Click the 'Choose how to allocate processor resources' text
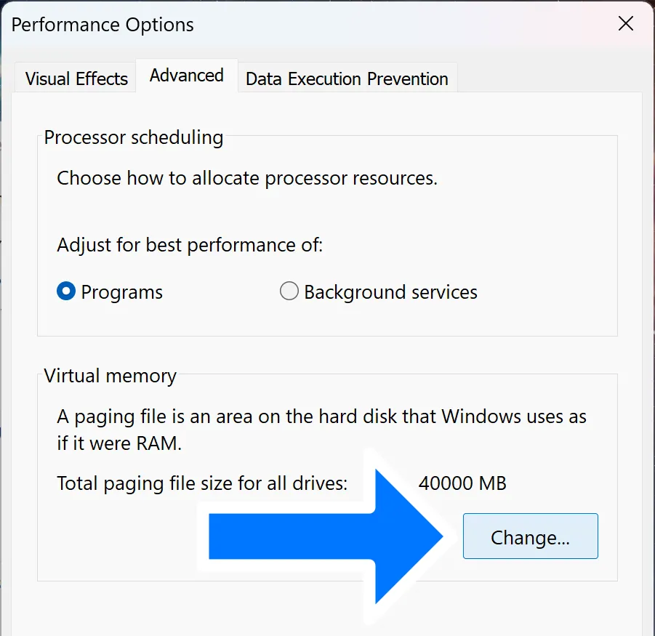The width and height of the screenshot is (655, 636). coord(247,178)
